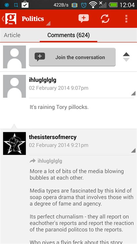Open ihluglglglg's username link
Image resolution: width=137 pixels, height=244 pixels.
point(42,80)
